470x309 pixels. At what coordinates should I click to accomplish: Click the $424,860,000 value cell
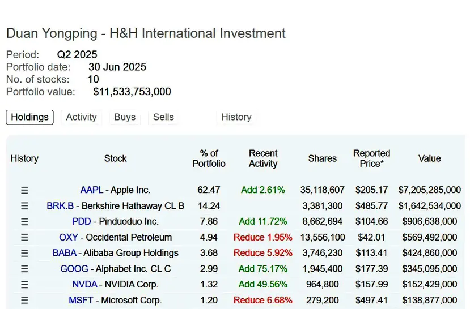coord(430,253)
